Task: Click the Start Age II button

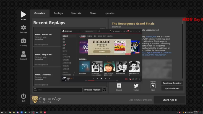Action: click(x=170, y=100)
